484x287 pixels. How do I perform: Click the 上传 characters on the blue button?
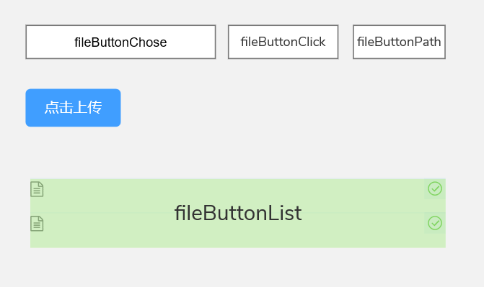point(88,107)
